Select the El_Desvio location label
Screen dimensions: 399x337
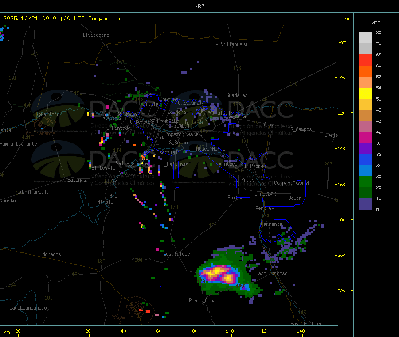[x=103, y=168]
